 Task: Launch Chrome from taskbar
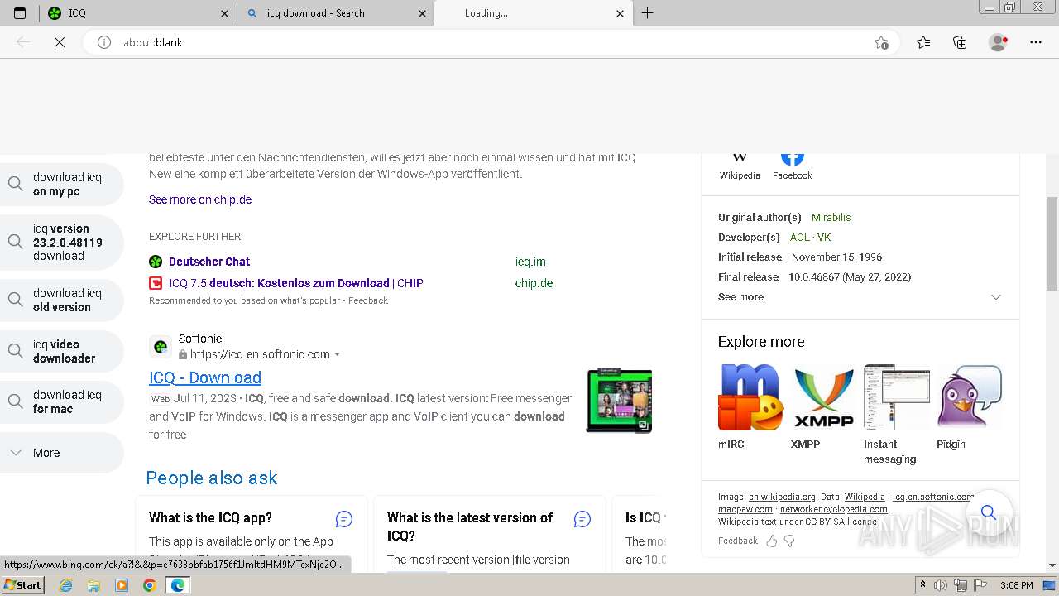coord(149,585)
